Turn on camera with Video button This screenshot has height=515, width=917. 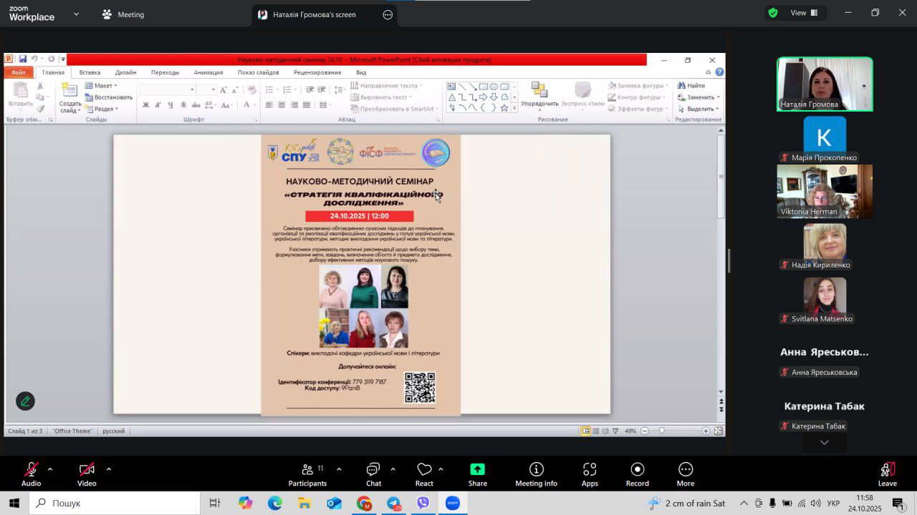tap(87, 470)
